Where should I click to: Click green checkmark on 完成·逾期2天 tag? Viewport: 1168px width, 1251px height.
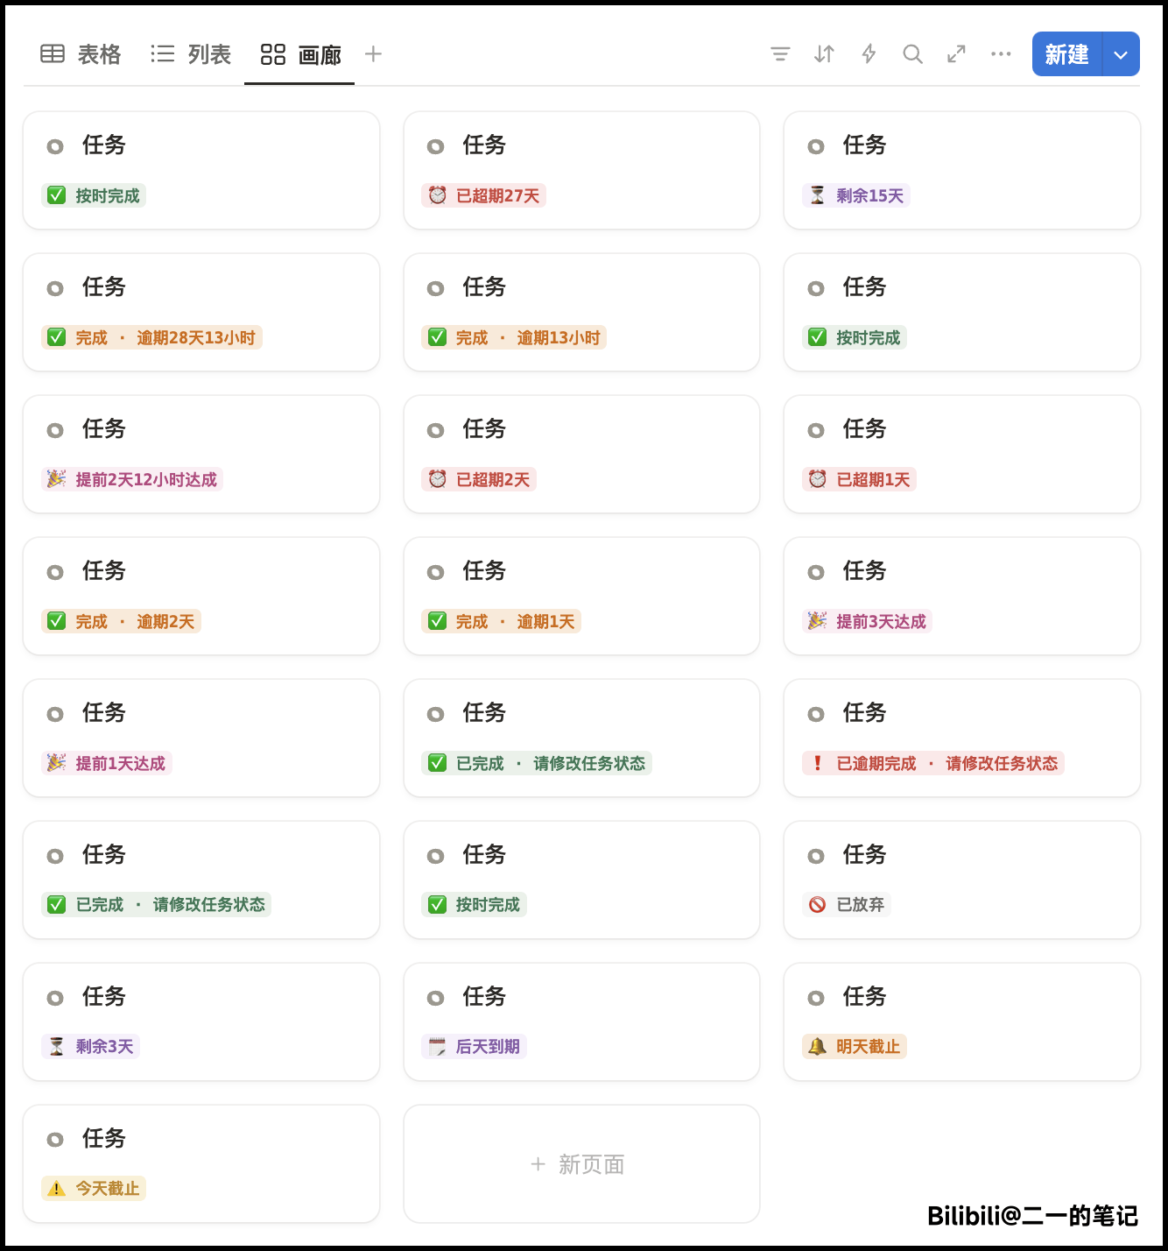[x=56, y=621]
